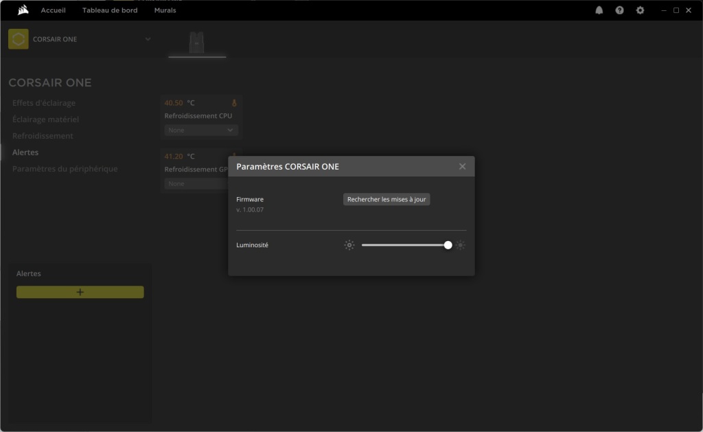The image size is (703, 432).
Task: Open the notifications bell
Action: [x=599, y=10]
